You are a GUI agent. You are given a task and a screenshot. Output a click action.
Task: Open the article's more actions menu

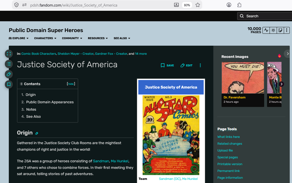pyautogui.click(x=200, y=66)
